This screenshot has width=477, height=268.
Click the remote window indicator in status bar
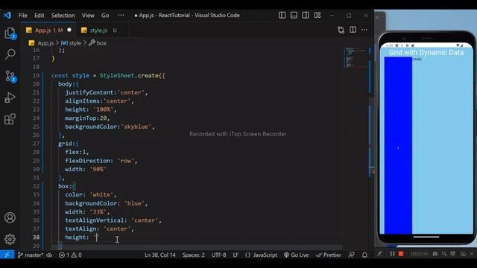[x=7, y=255]
